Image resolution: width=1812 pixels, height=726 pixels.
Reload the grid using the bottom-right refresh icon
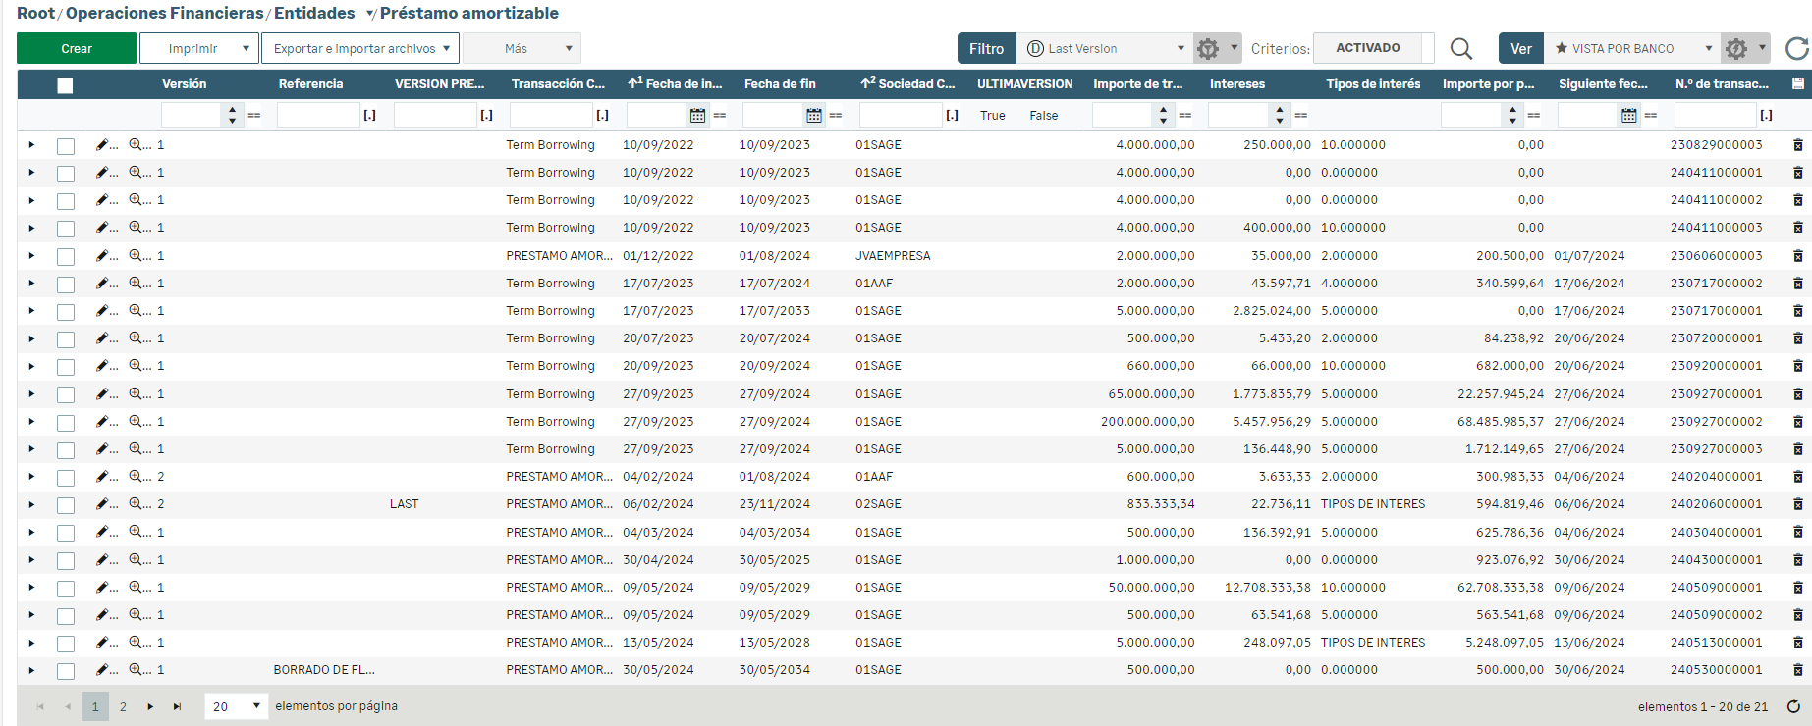click(x=1793, y=706)
